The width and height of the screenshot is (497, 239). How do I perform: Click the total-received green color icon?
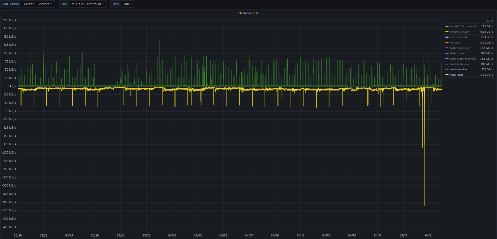[447, 70]
